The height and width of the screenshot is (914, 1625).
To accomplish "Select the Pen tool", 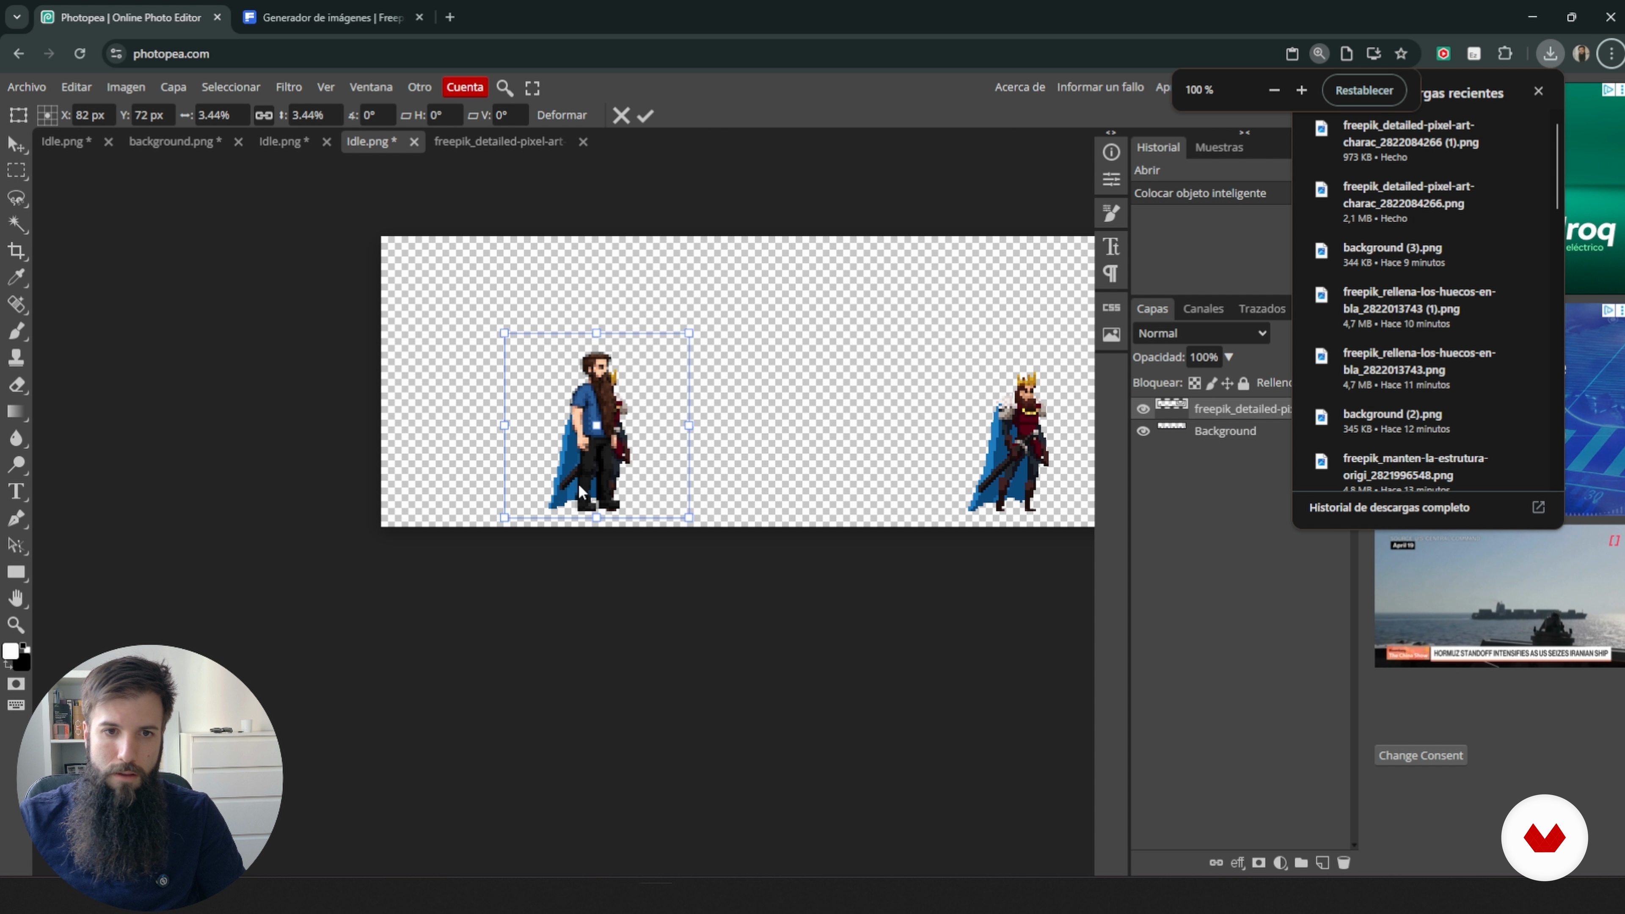I will click(17, 518).
